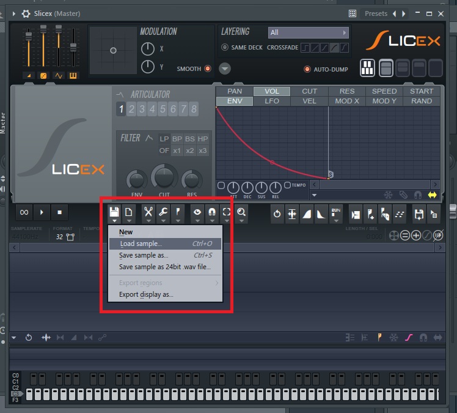
Task: Switch to the LFO tab
Action: click(x=272, y=101)
